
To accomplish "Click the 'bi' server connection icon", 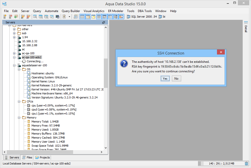I will pos(160,17).
